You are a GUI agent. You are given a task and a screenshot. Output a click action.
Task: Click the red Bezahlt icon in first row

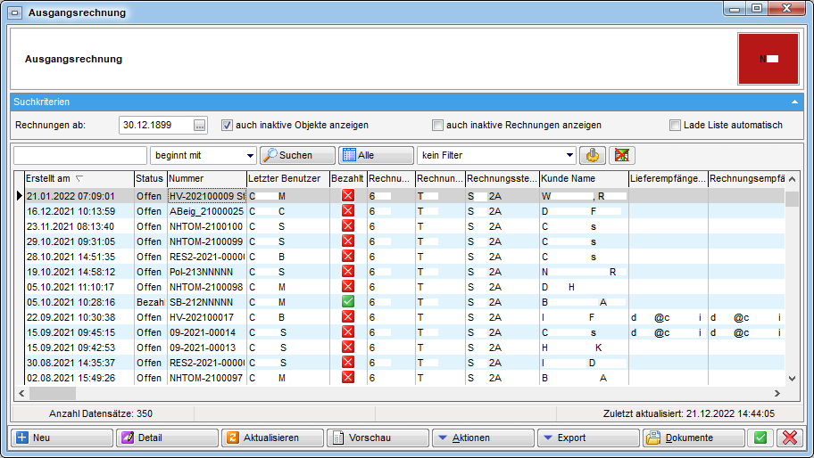pyautogui.click(x=348, y=195)
